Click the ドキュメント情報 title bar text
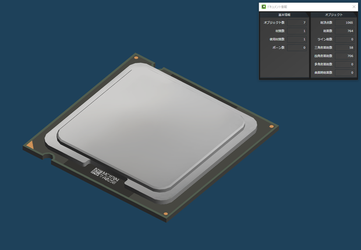The width and height of the screenshot is (361, 250). click(x=277, y=7)
